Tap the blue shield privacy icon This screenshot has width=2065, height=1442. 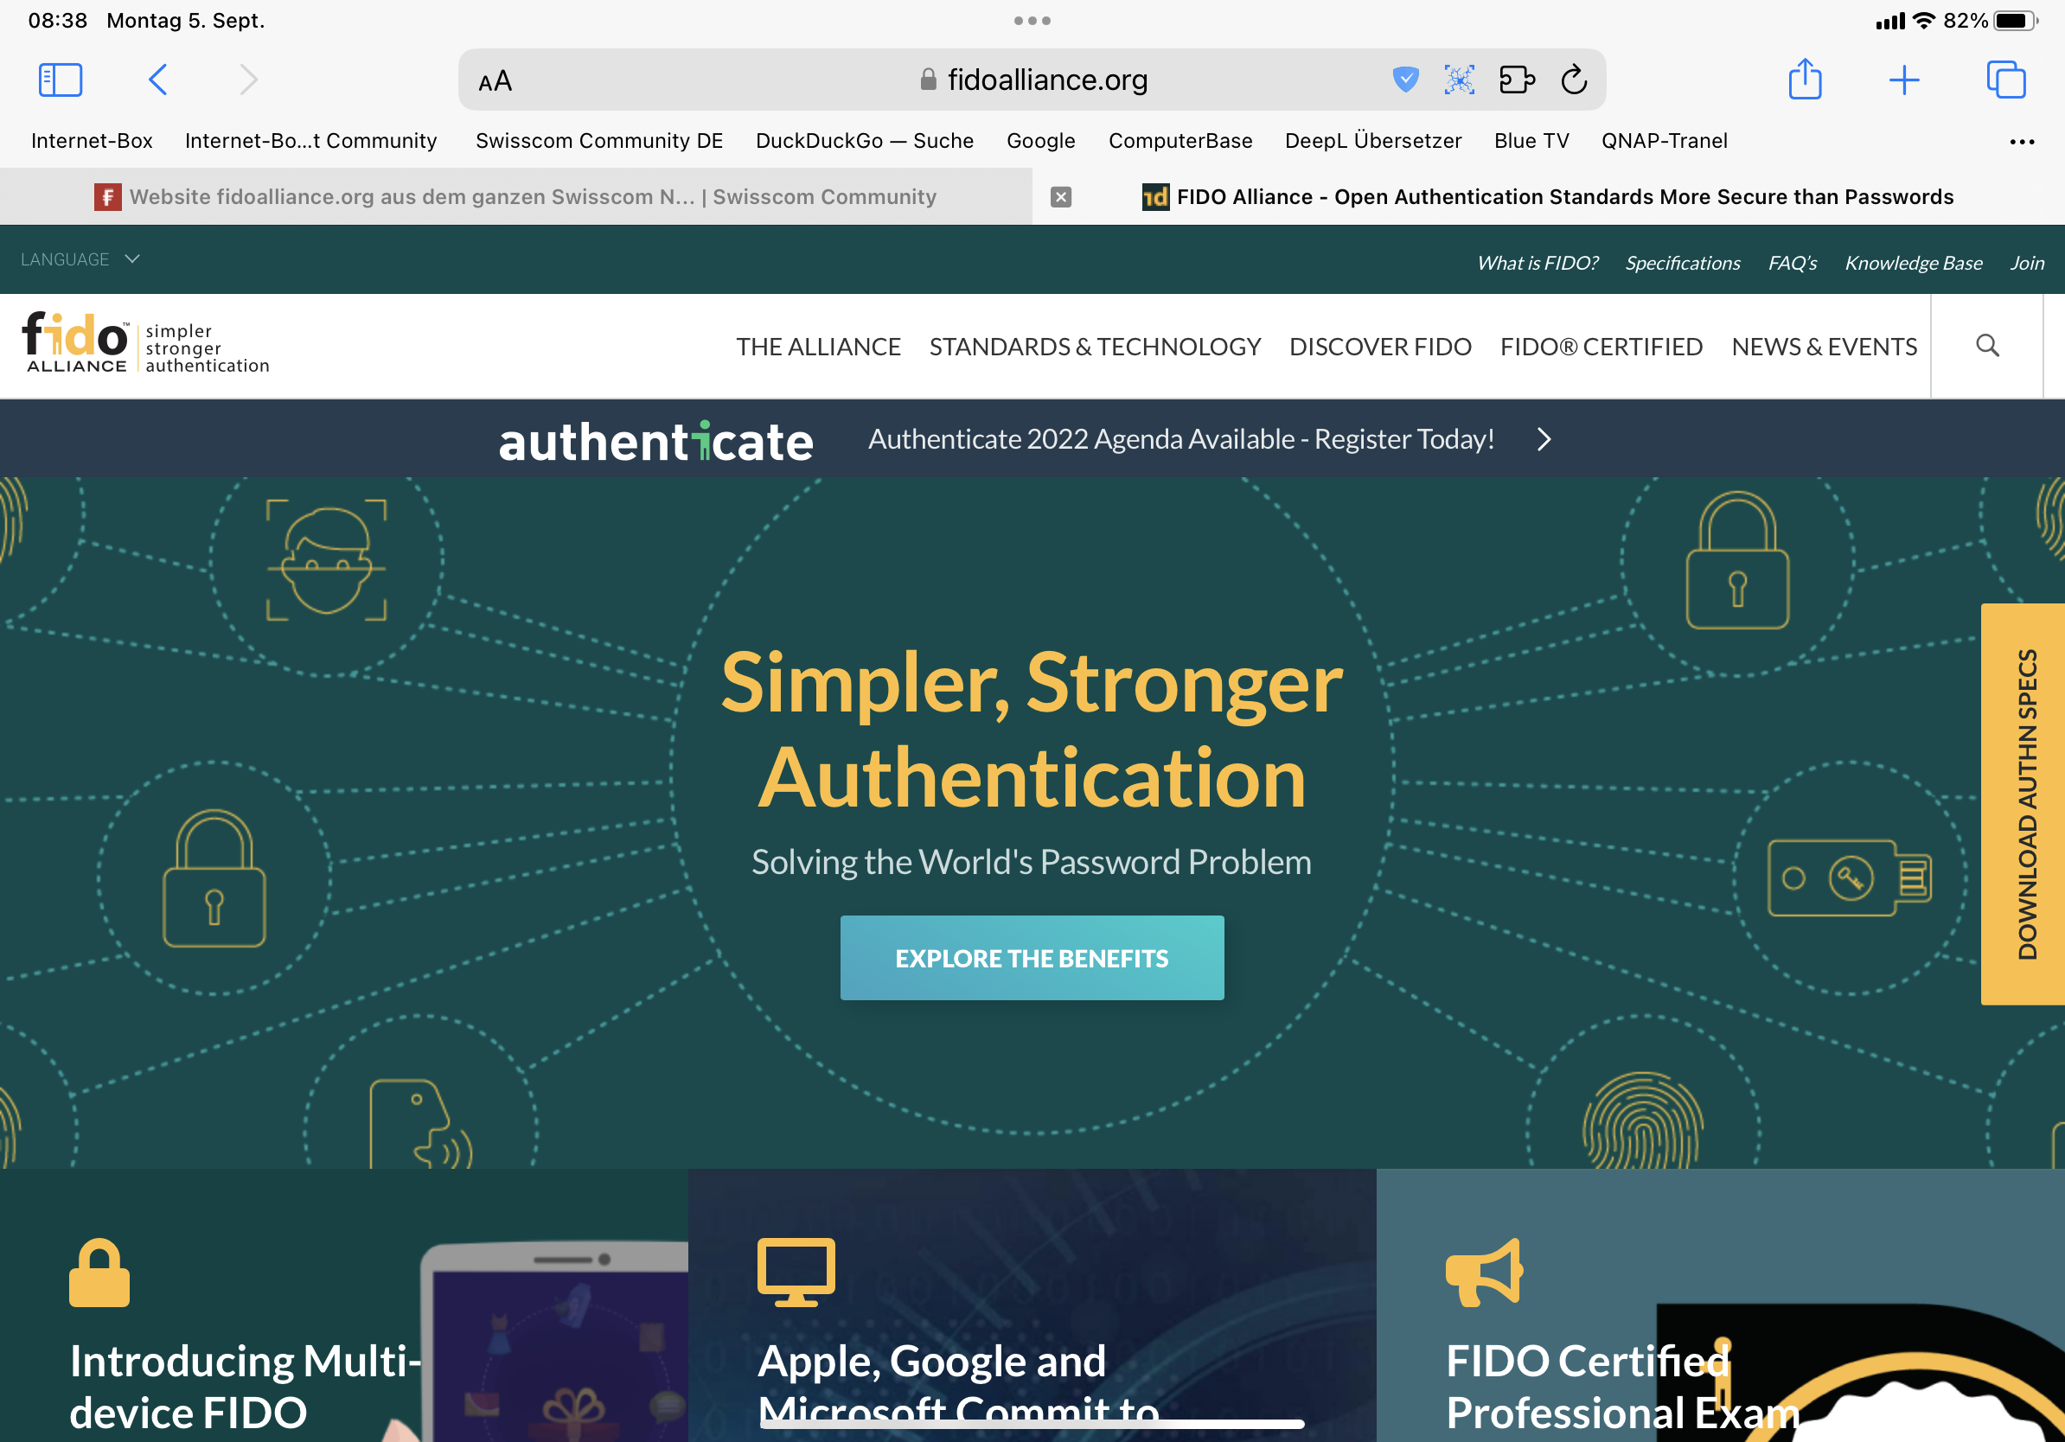[1405, 80]
